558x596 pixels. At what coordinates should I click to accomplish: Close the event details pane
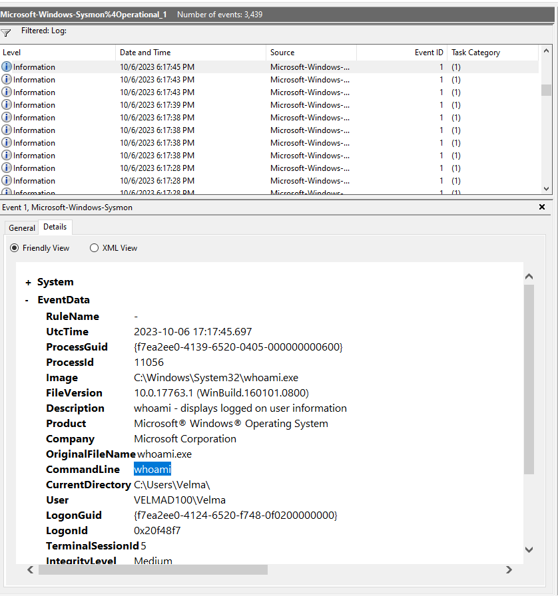(542, 207)
